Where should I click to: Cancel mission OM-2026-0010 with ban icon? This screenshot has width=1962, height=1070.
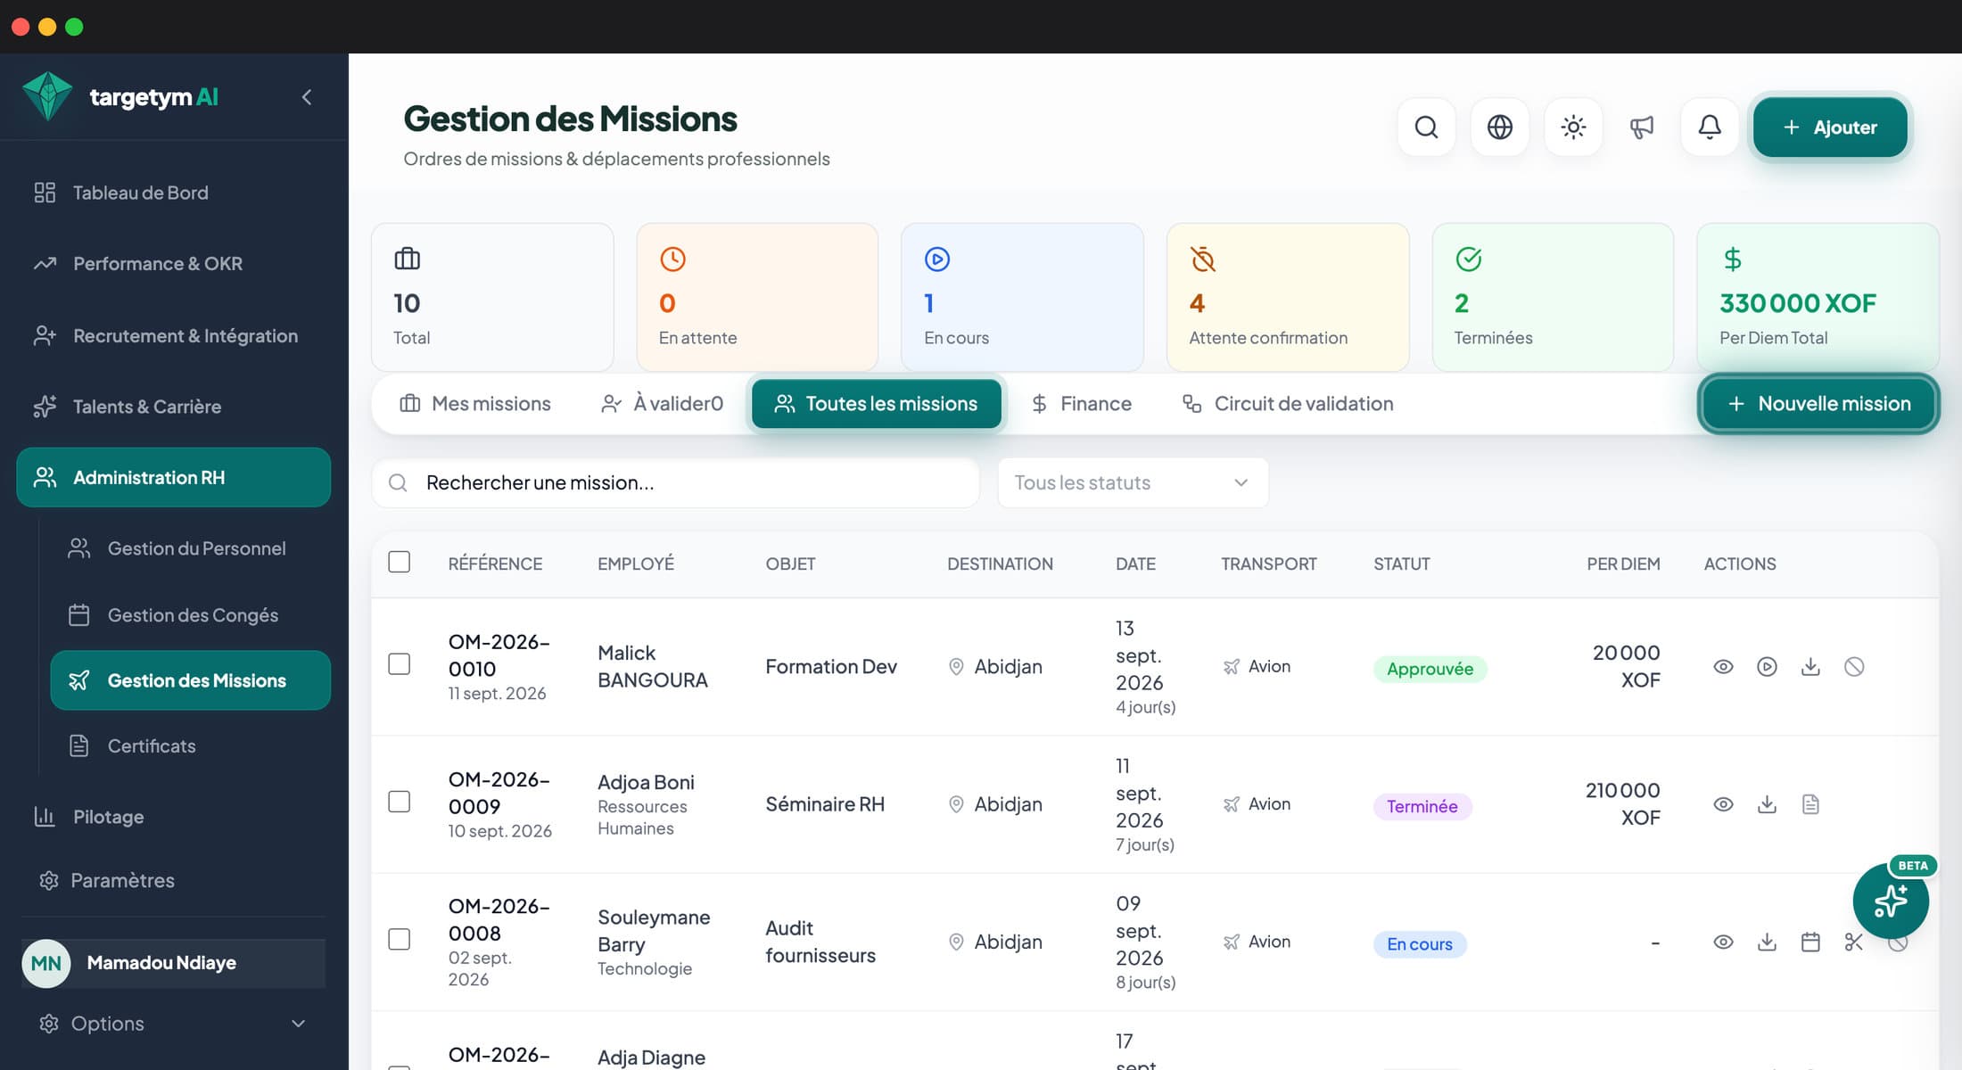(1854, 667)
